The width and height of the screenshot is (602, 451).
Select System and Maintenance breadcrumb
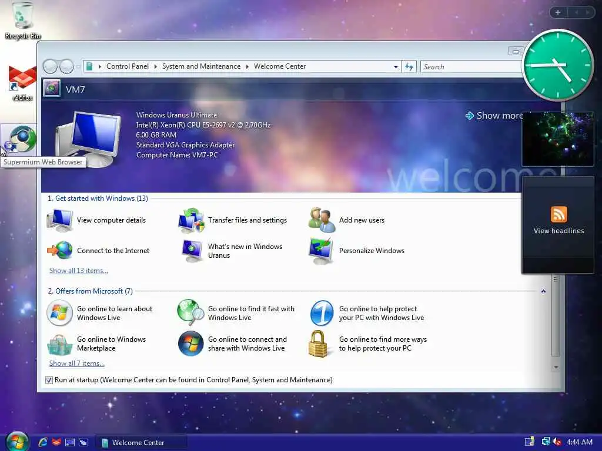coord(201,66)
